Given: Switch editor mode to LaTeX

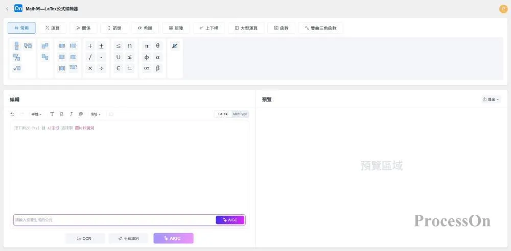Looking at the screenshot, I should point(223,114).
